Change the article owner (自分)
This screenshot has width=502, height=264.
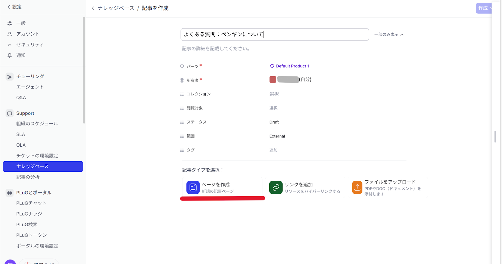click(290, 80)
